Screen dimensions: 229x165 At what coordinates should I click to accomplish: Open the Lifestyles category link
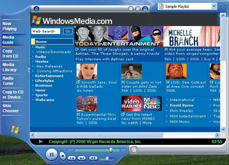45,81
